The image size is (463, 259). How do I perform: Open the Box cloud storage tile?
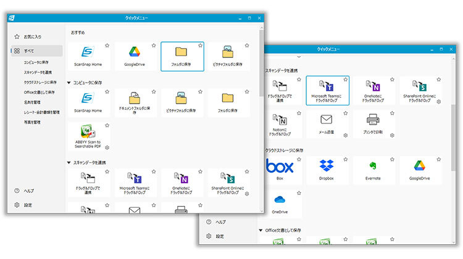click(283, 170)
